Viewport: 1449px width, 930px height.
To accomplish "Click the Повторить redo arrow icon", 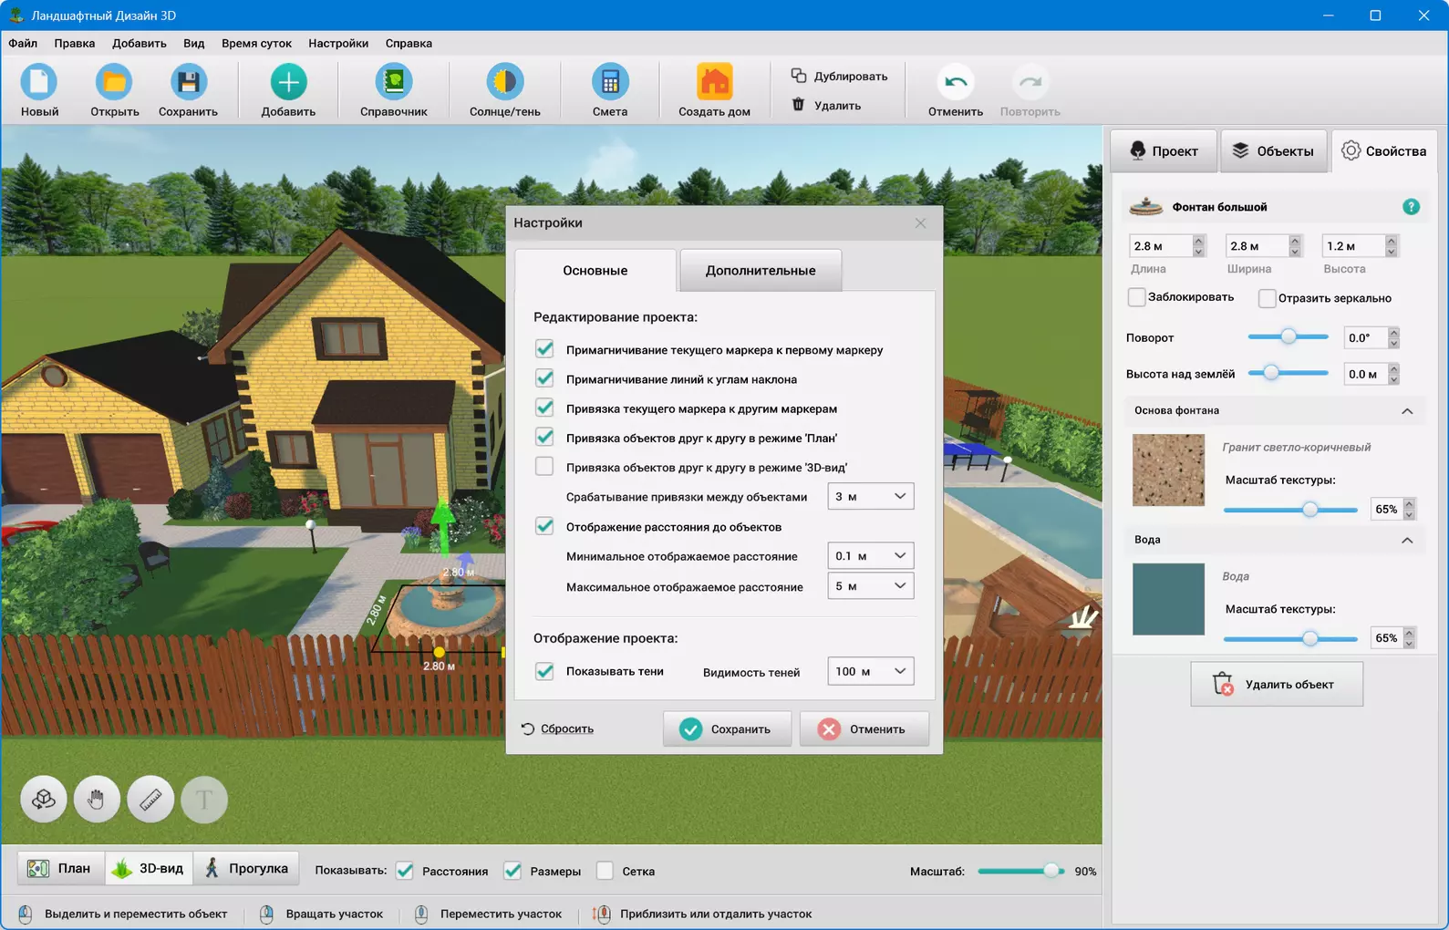I will point(1030,82).
